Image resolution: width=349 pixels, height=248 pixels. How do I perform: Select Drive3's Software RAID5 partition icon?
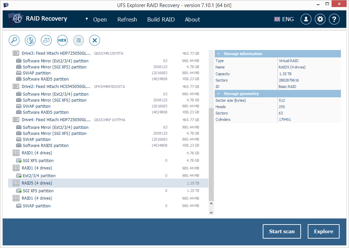click(19, 79)
